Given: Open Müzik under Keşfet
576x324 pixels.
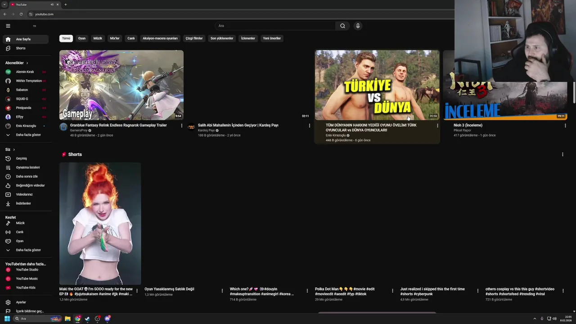Looking at the screenshot, I should pyautogui.click(x=26, y=223).
